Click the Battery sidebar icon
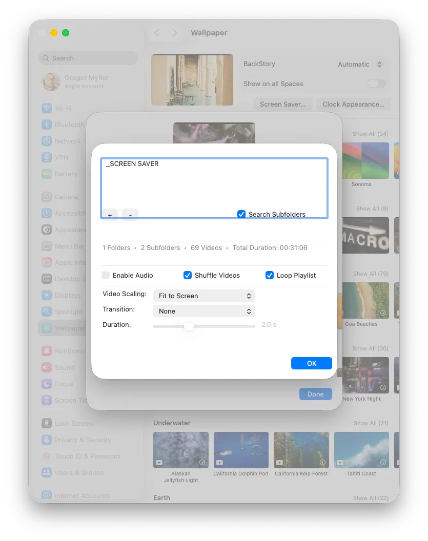The width and height of the screenshot is (428, 541). point(47,174)
